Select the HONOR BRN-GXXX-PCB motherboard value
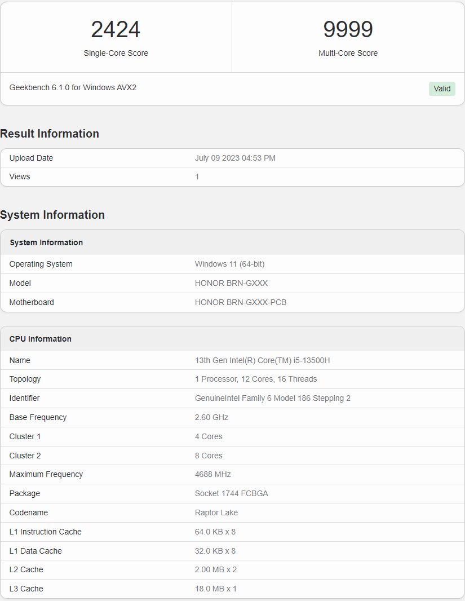 tap(241, 302)
